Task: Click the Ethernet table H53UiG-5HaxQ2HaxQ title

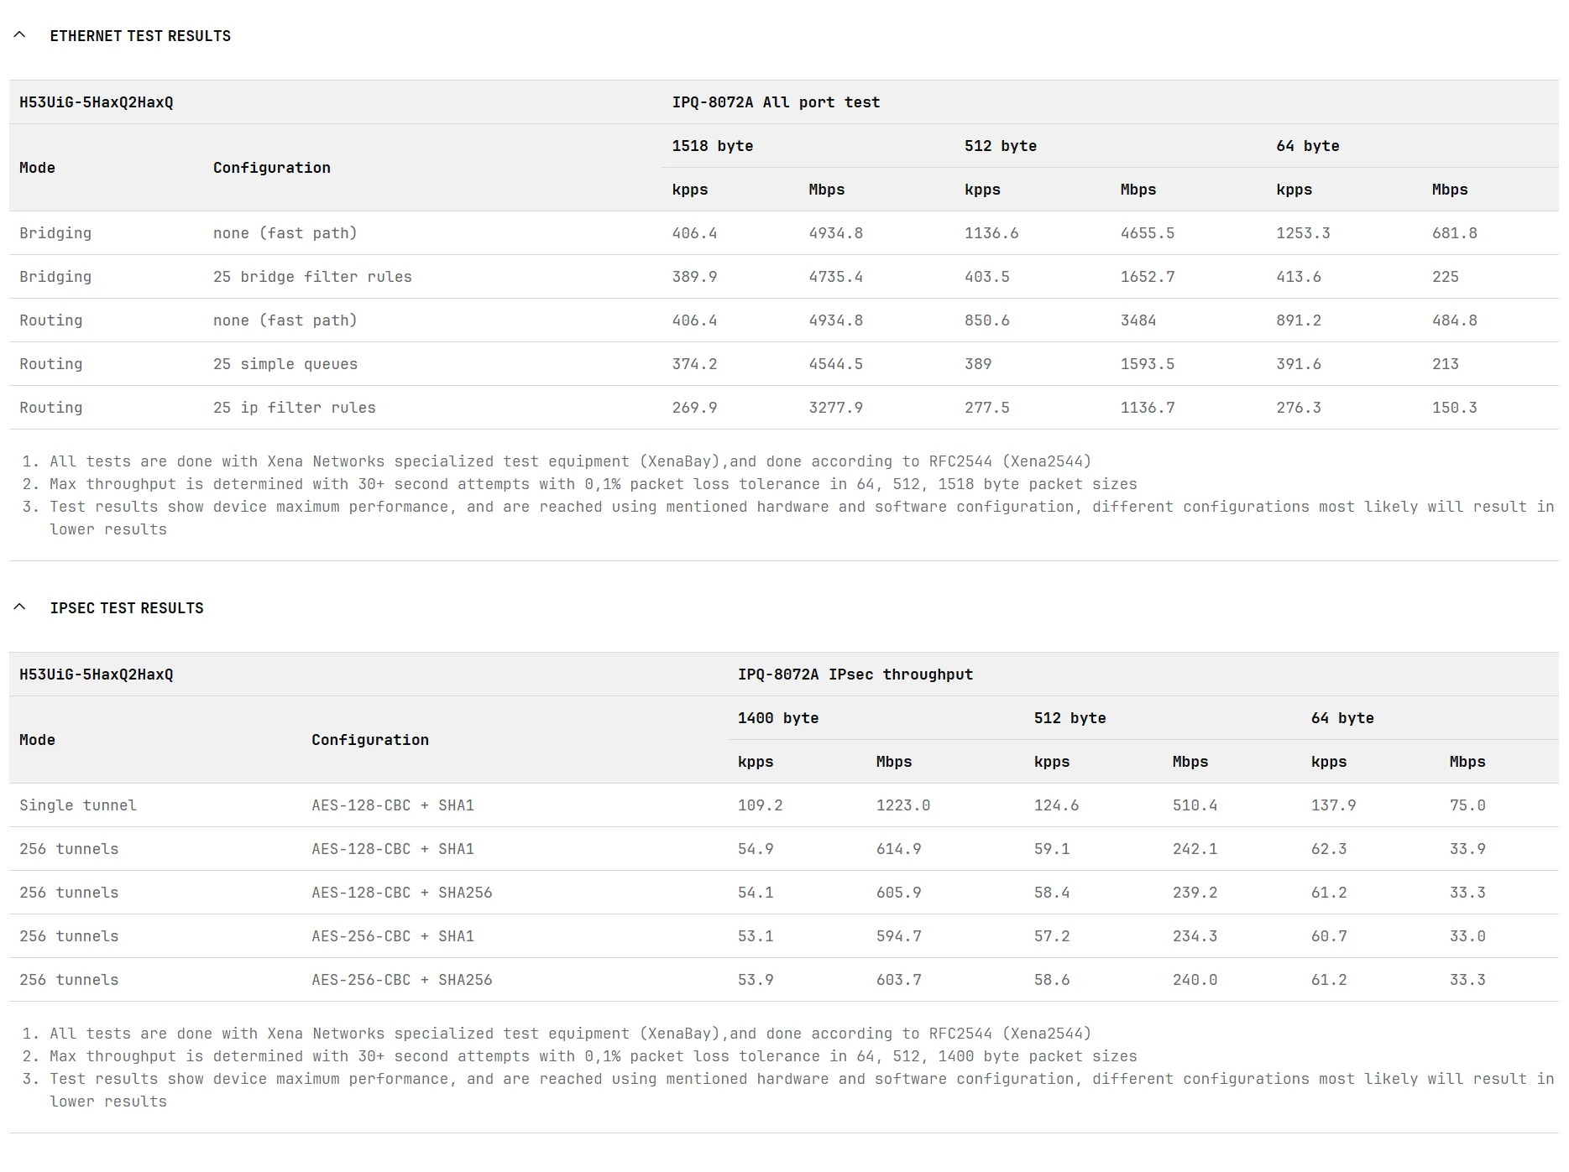Action: (97, 102)
